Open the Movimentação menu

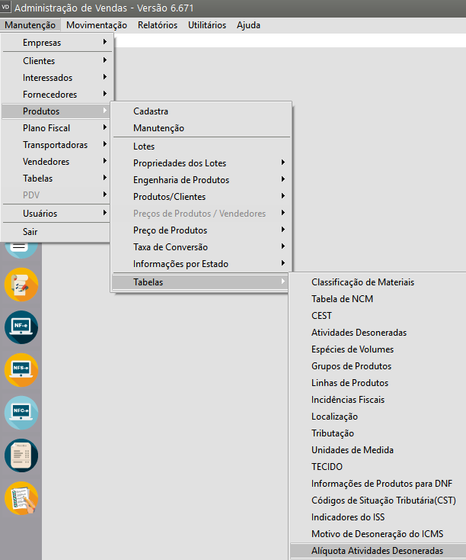click(97, 25)
